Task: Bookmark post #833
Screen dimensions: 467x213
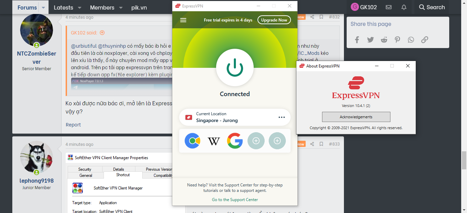Action: tap(321, 144)
